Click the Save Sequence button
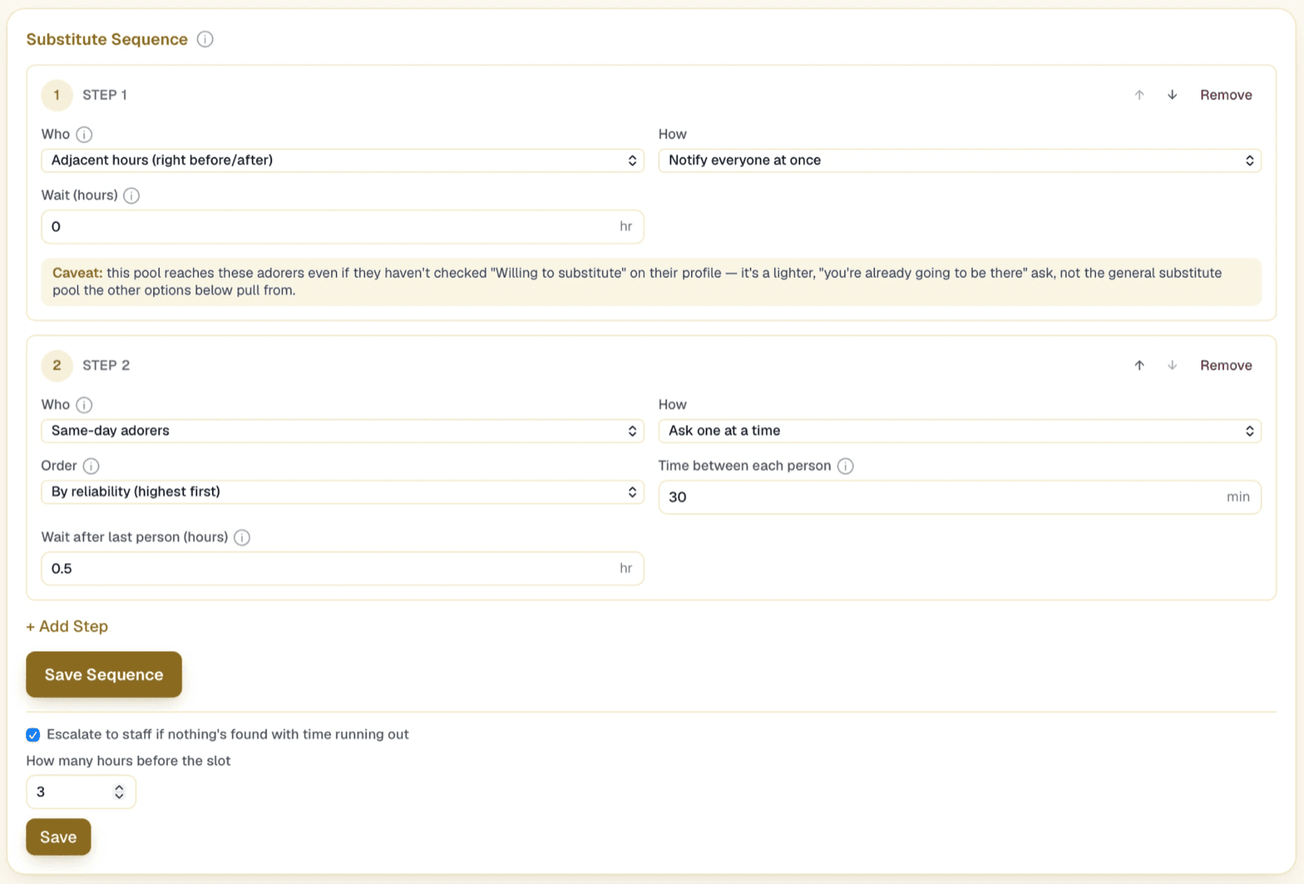 104,675
